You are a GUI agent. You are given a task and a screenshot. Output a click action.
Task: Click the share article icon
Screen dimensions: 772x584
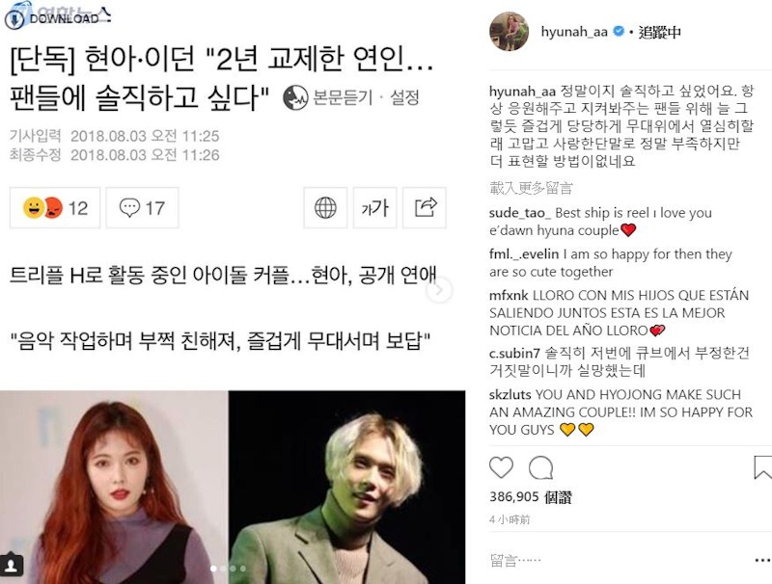(425, 207)
